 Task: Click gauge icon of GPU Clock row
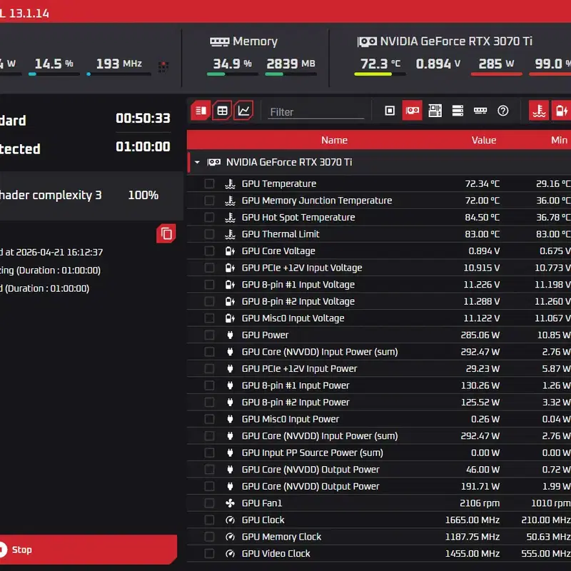(x=230, y=520)
